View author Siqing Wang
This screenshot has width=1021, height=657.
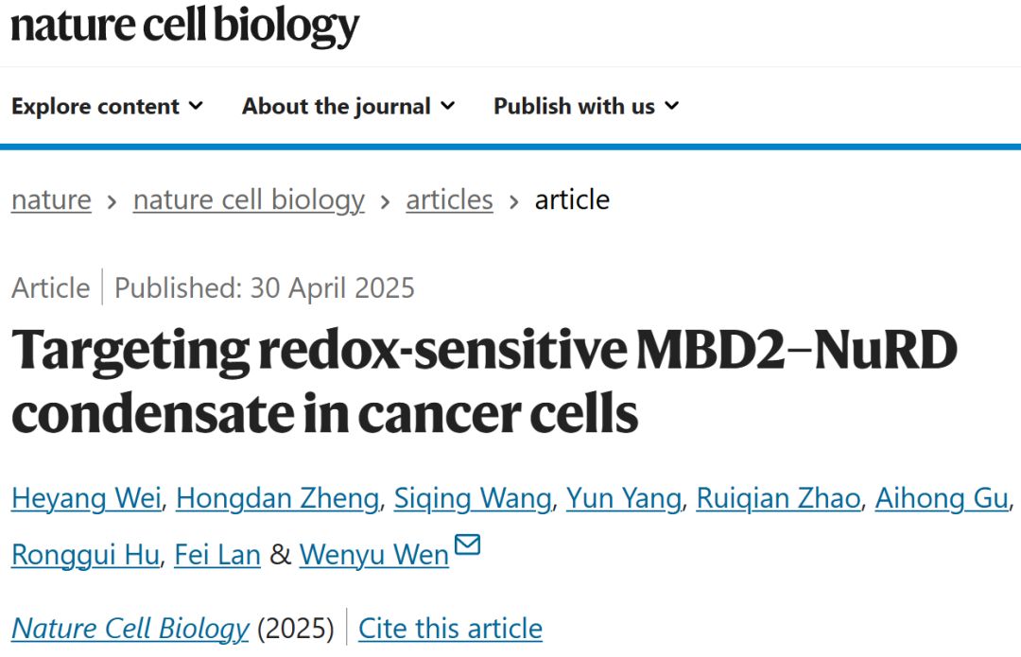point(473,499)
